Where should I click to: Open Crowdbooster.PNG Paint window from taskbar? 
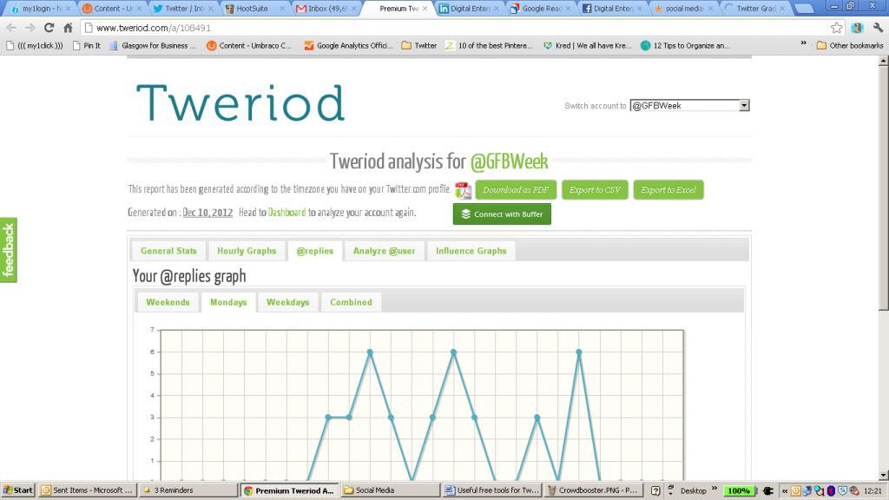(x=592, y=490)
